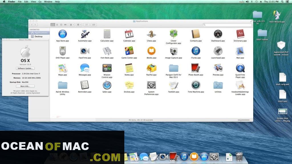Click the Share button in Finder toolbar

(86, 25)
